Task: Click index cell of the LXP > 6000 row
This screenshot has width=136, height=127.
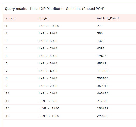Action: tap(6, 56)
